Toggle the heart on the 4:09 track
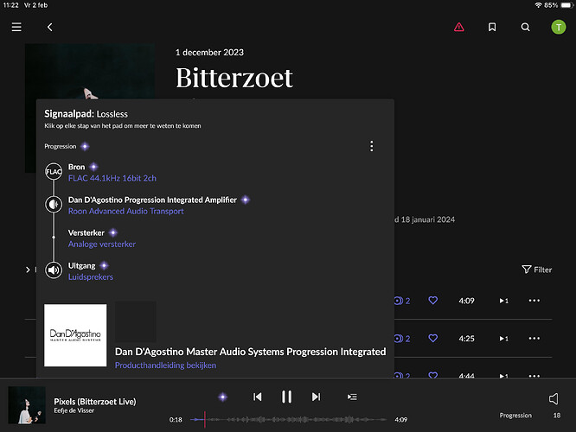 tap(433, 301)
